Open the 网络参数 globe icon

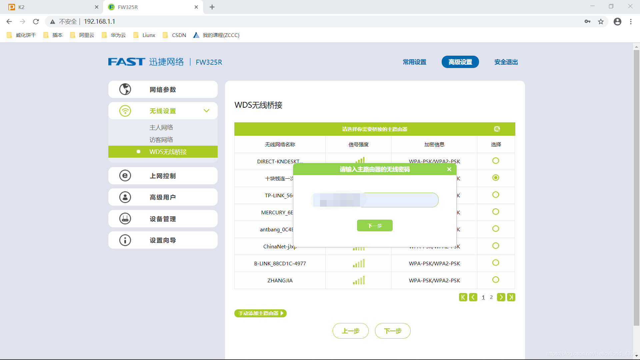click(x=125, y=89)
